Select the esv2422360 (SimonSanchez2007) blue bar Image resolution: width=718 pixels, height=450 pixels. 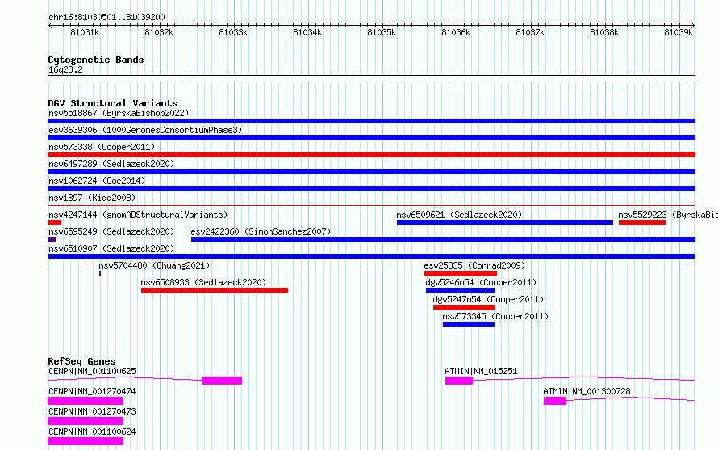(443, 240)
